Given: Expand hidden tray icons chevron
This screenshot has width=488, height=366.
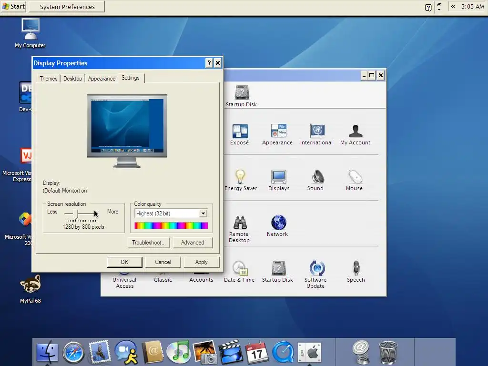Looking at the screenshot, I should tap(453, 7).
